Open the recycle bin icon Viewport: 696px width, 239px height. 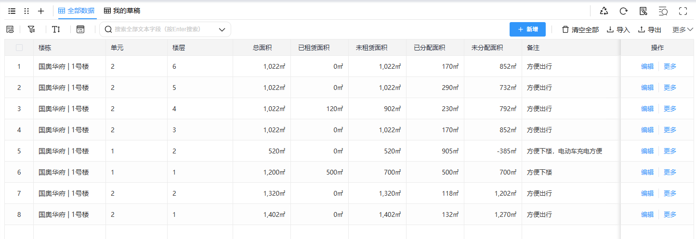click(604, 11)
